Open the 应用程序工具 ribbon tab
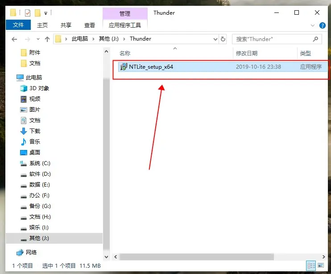This screenshot has width=331, height=274. tap(125, 25)
